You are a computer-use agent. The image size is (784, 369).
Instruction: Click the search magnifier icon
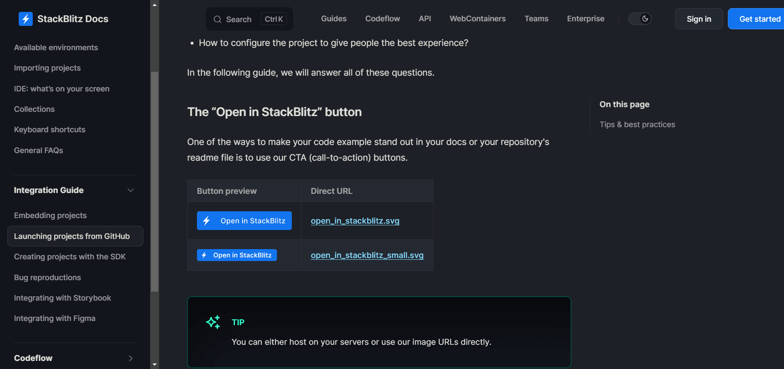217,19
